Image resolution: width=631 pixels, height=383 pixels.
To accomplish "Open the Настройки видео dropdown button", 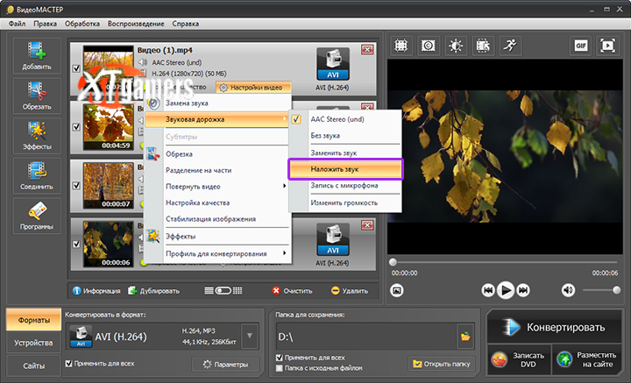I will (x=252, y=88).
